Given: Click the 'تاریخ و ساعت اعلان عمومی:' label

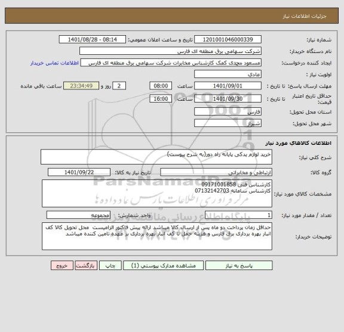Looking at the screenshot, I should [160, 40].
